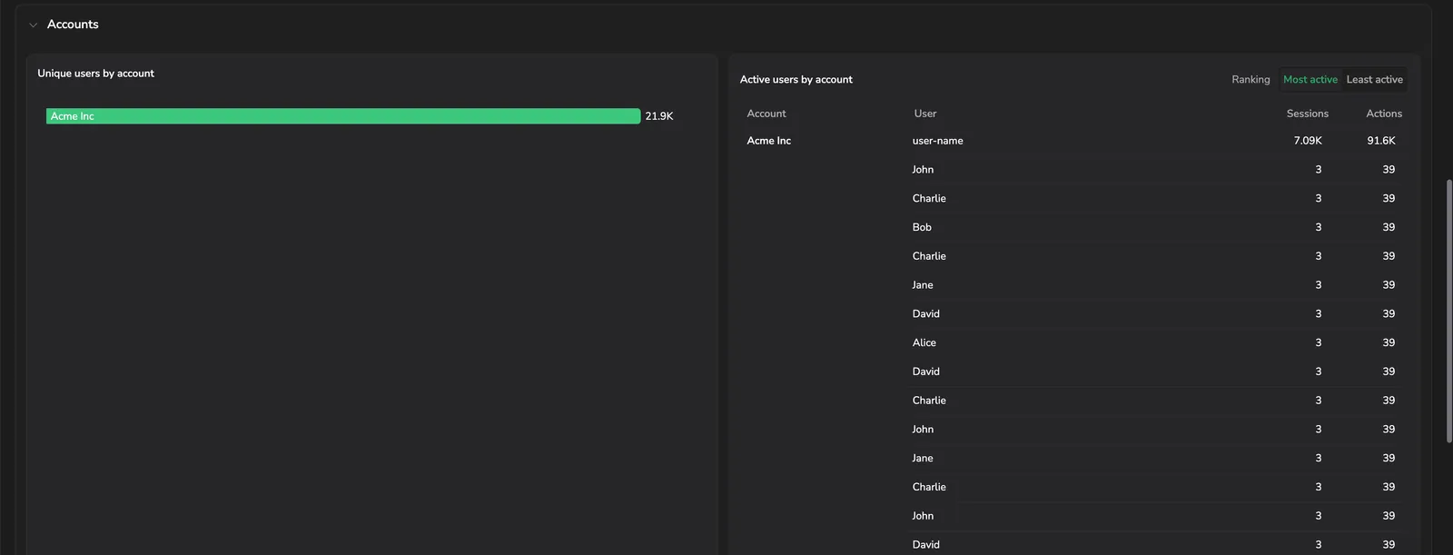Screen dimensions: 1453x555
Task: Click the Active users by account title
Action: (x=796, y=80)
